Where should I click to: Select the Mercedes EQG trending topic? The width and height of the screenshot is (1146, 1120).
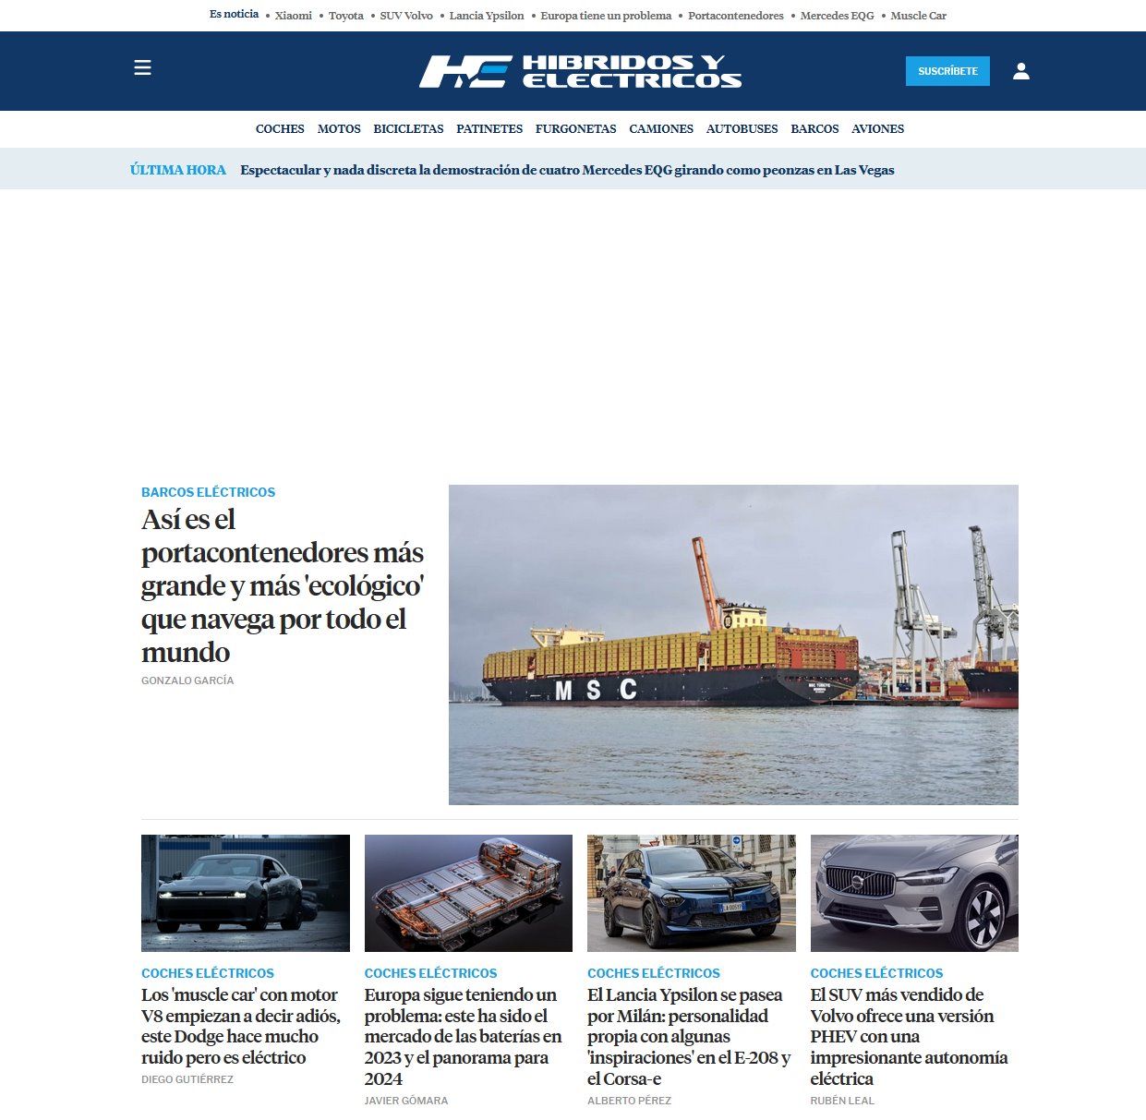[x=837, y=16]
